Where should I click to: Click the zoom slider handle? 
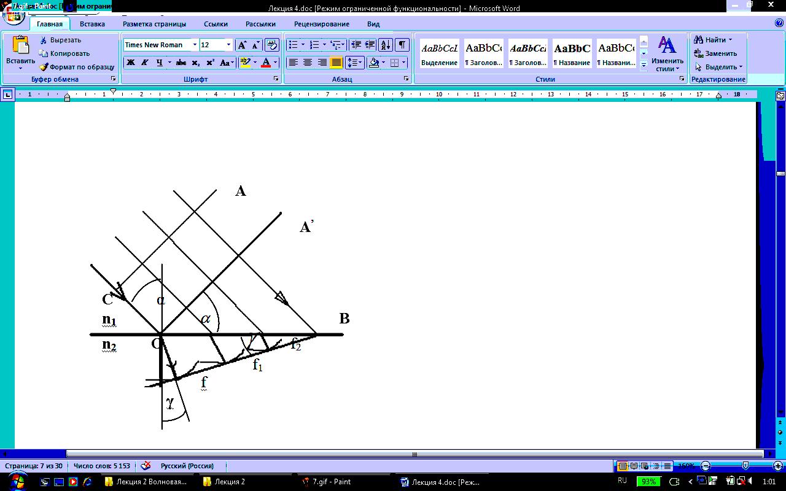coord(745,466)
